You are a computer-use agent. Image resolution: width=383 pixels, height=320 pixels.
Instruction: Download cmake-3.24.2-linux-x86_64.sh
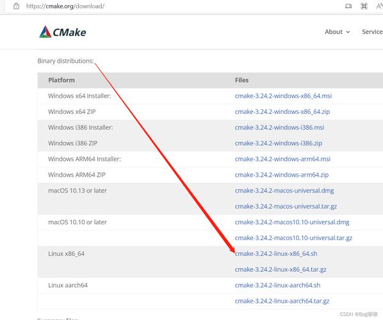(x=276, y=254)
